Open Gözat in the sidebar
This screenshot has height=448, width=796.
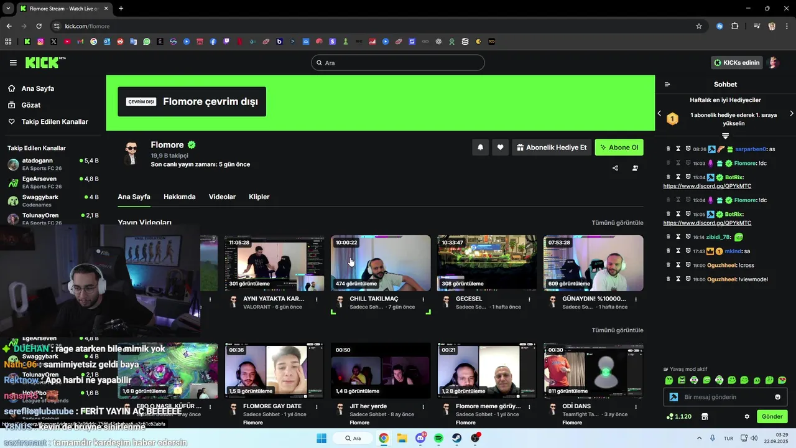31,105
